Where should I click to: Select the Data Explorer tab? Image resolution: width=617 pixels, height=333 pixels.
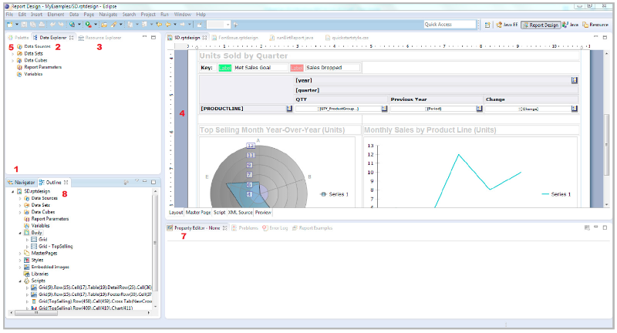click(52, 38)
